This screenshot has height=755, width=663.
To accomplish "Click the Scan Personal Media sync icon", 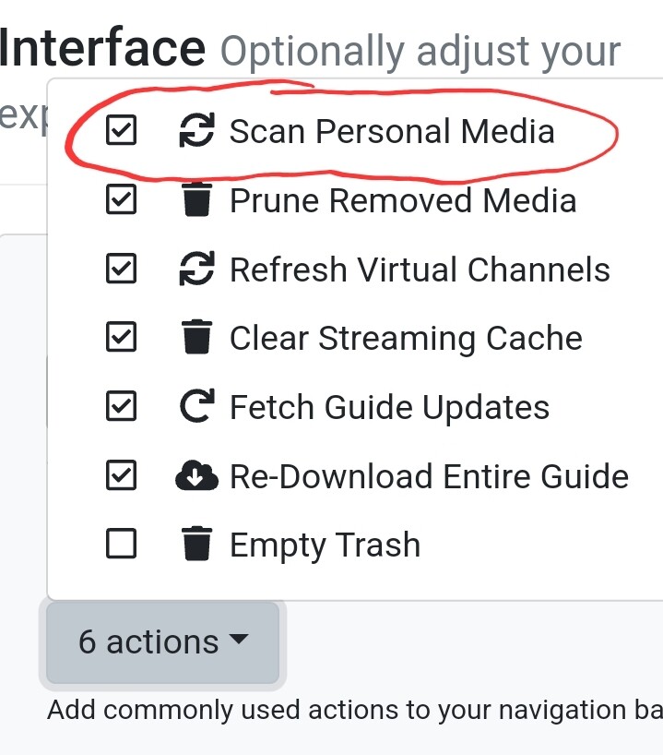I will pyautogui.click(x=195, y=132).
